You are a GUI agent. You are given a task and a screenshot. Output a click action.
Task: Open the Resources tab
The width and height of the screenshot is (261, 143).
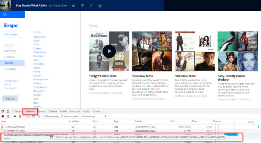pos(75,111)
